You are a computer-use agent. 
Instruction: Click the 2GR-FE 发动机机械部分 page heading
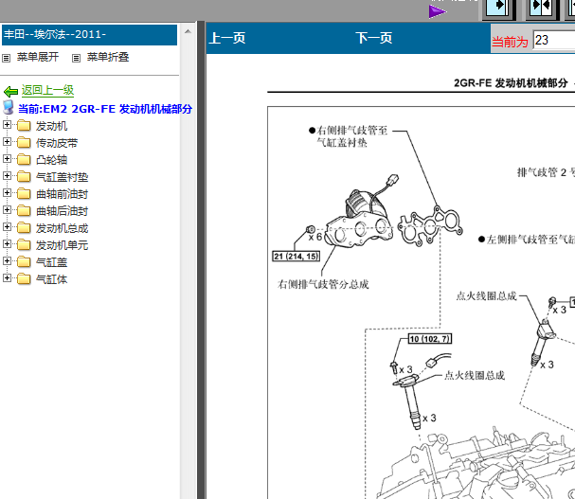(x=511, y=83)
